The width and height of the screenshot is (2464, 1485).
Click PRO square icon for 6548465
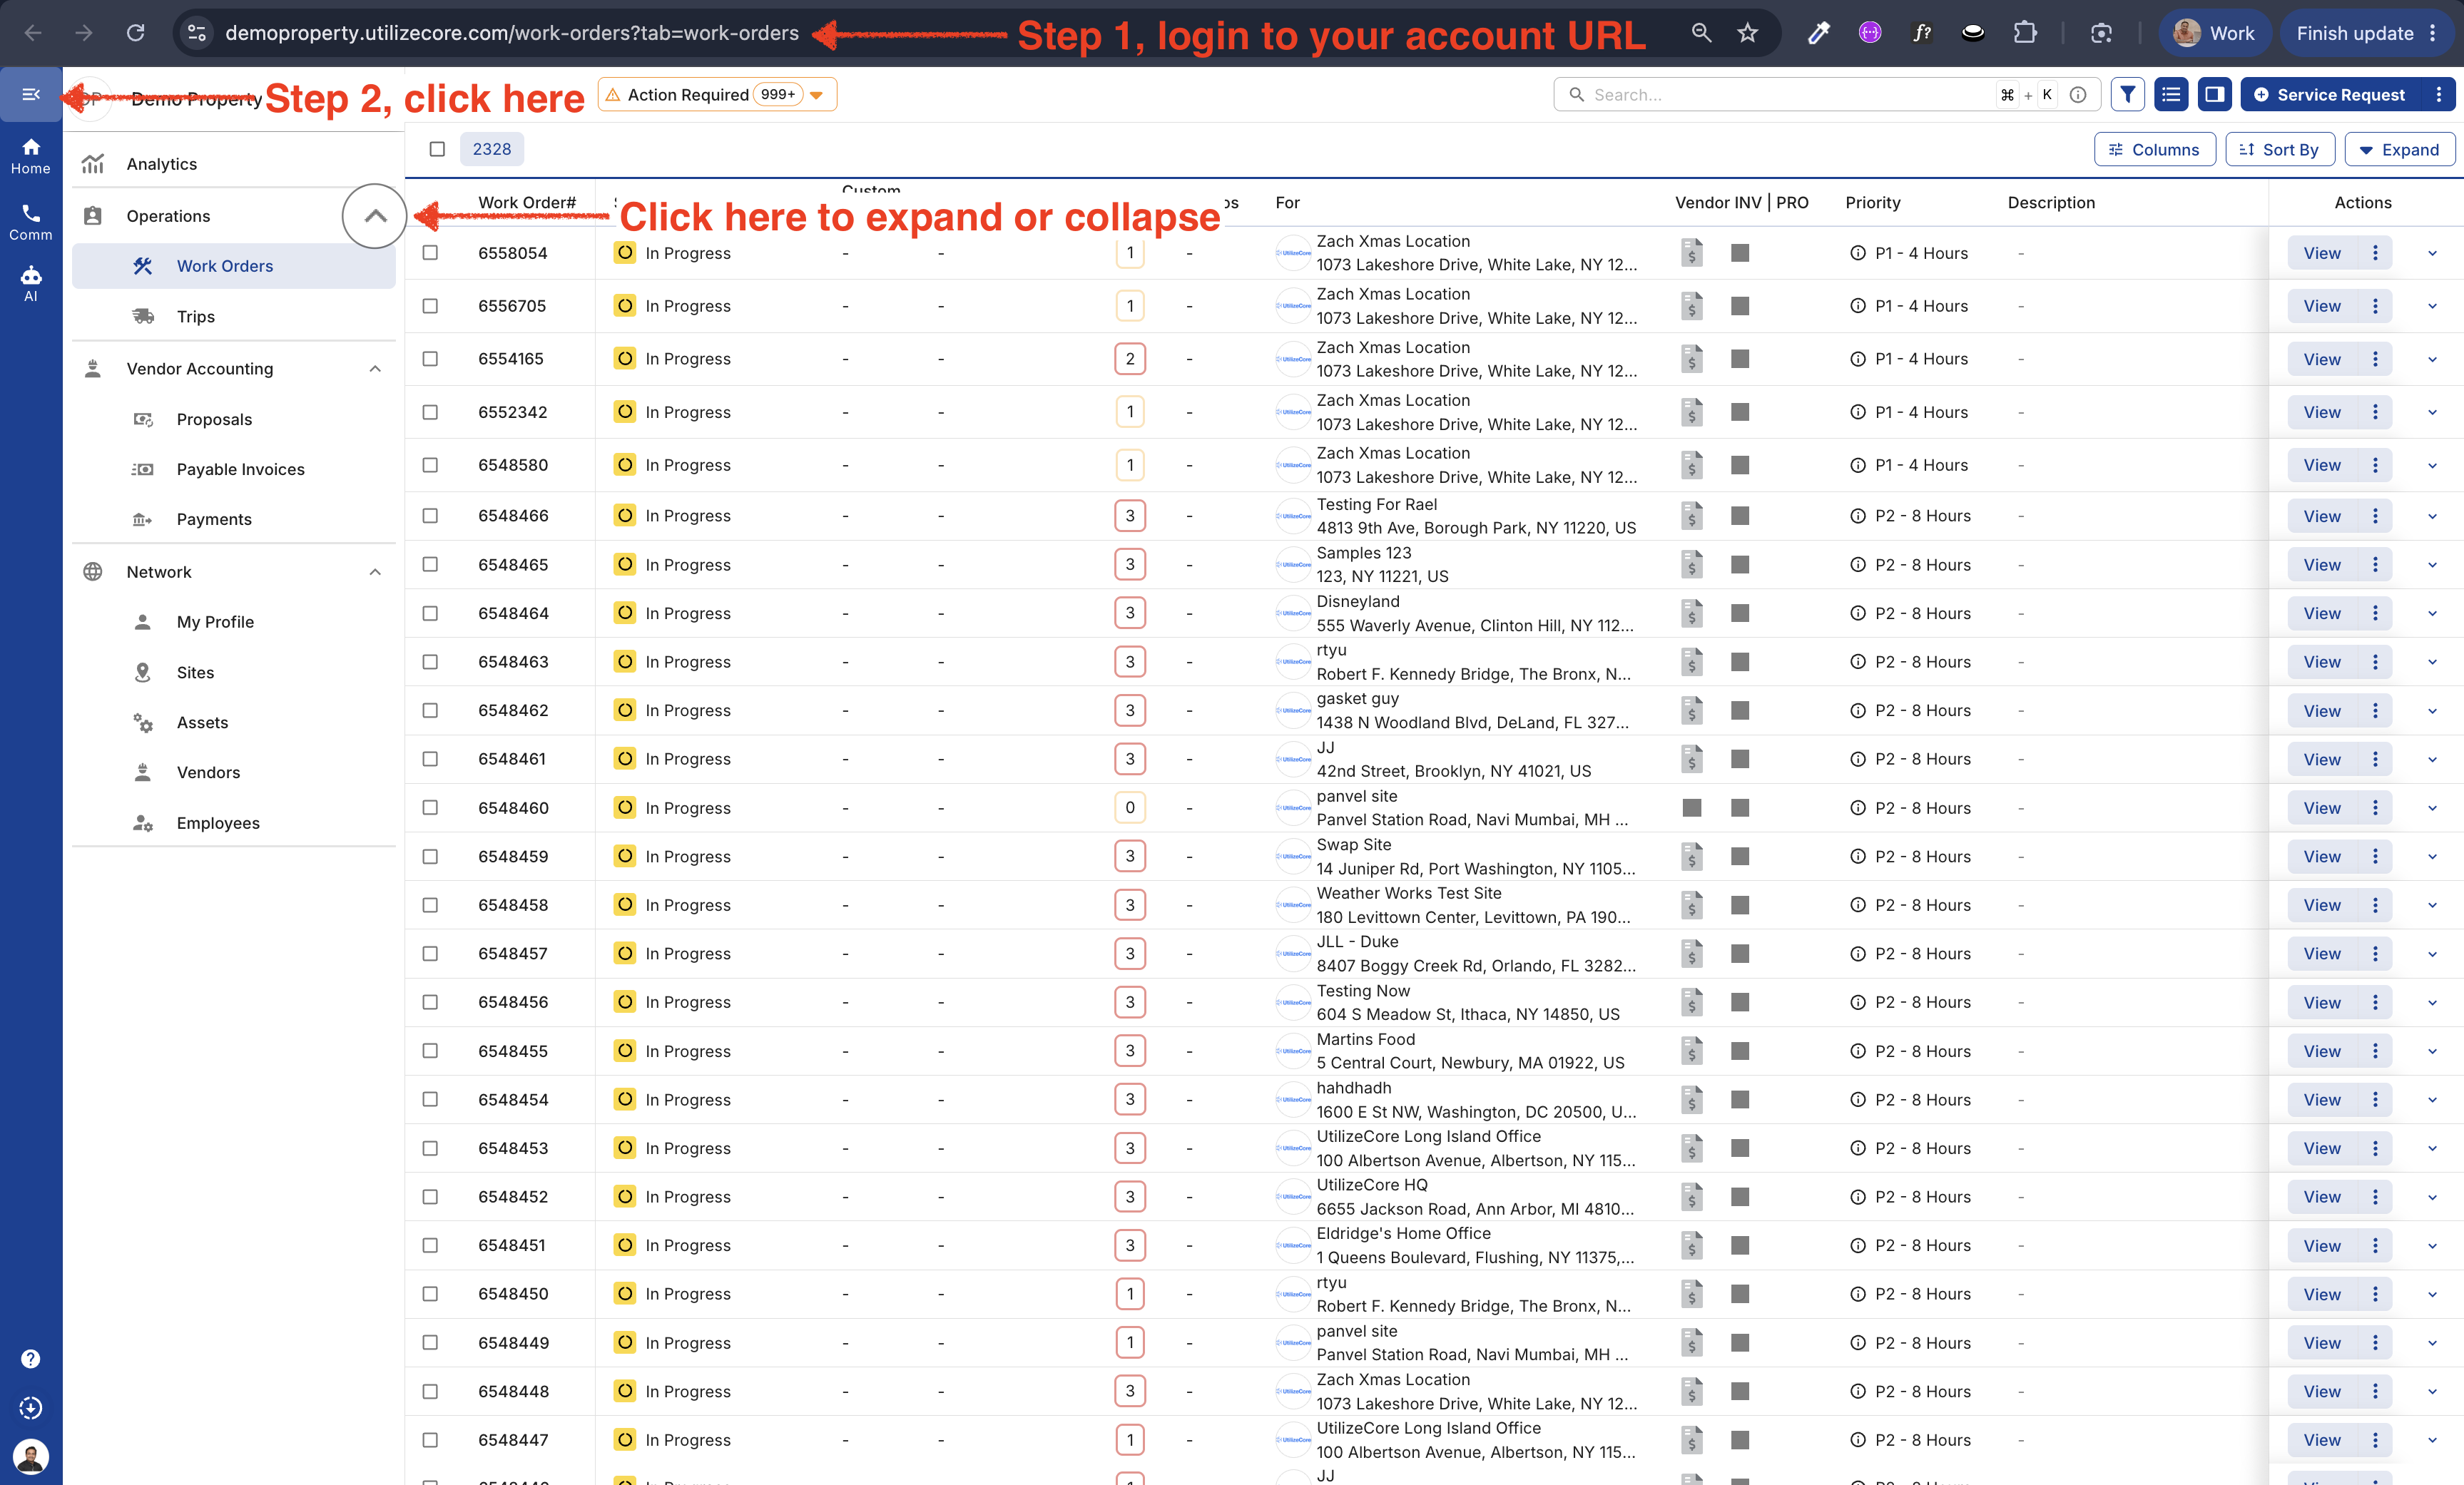(1740, 565)
